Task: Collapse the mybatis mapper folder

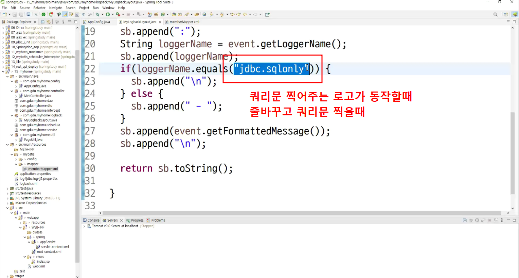Action: pyautogui.click(x=16, y=164)
